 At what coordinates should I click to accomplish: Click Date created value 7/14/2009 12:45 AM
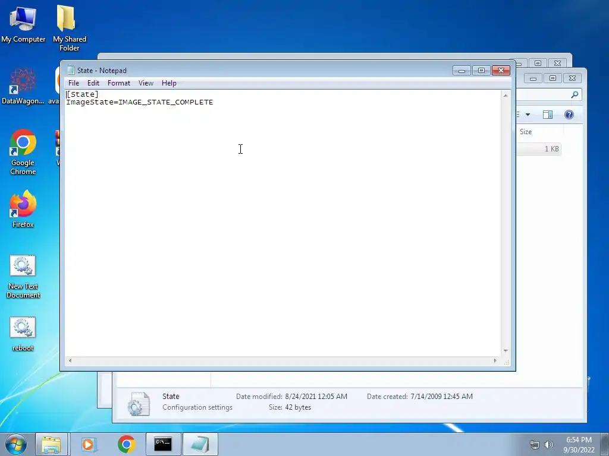441,396
